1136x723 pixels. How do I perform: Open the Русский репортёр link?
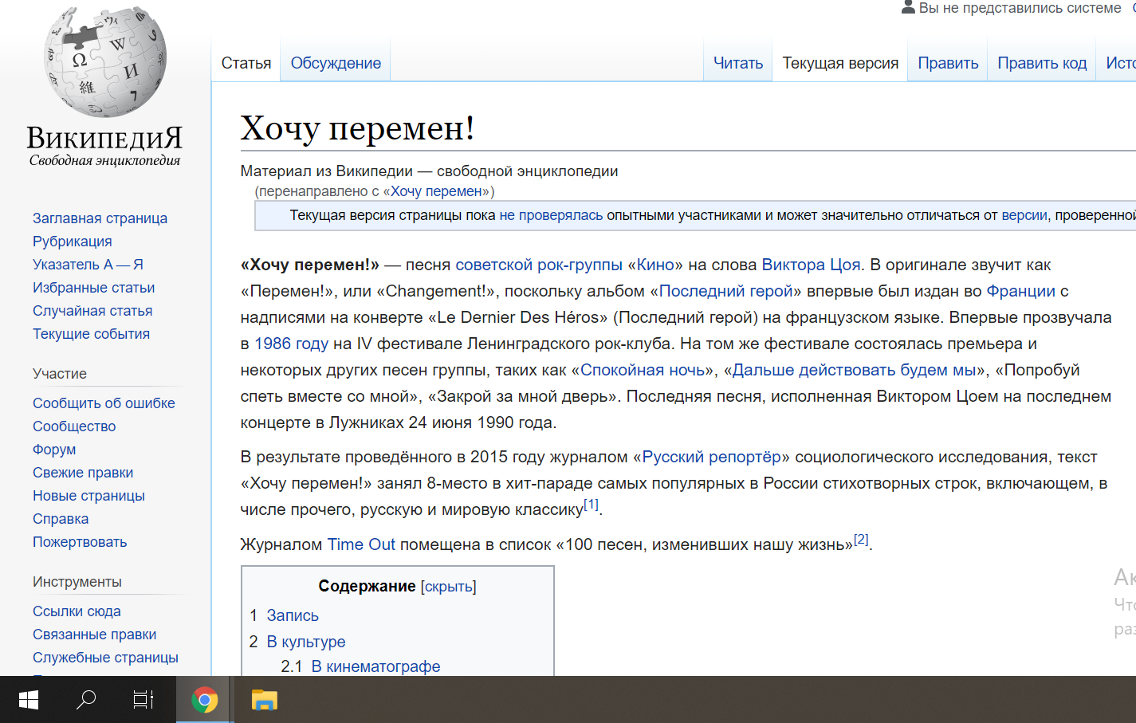pos(712,457)
